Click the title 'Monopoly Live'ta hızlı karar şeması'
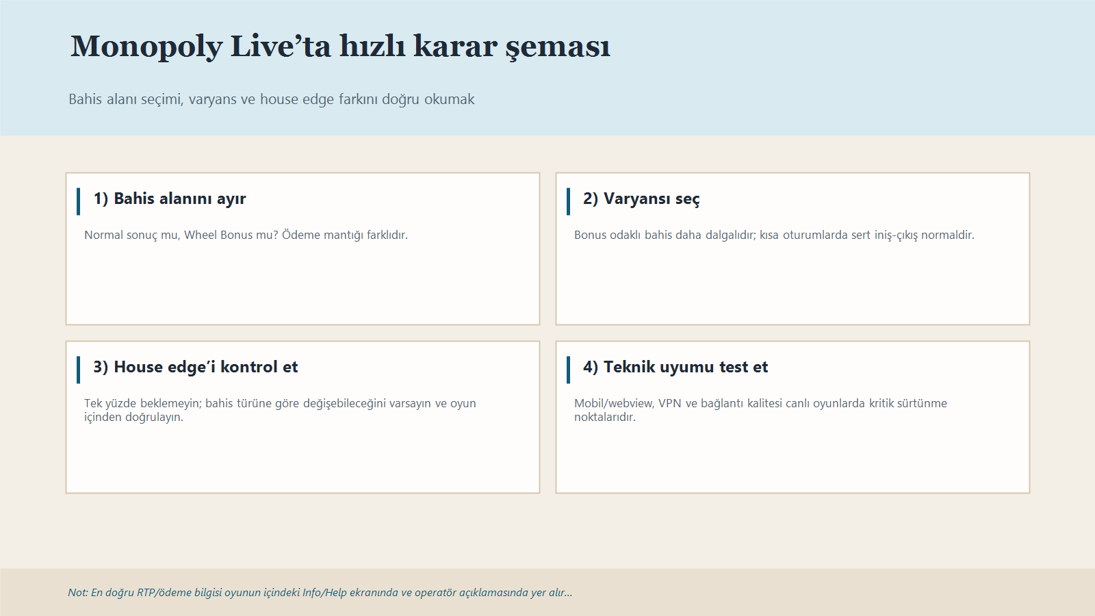 pyautogui.click(x=340, y=47)
